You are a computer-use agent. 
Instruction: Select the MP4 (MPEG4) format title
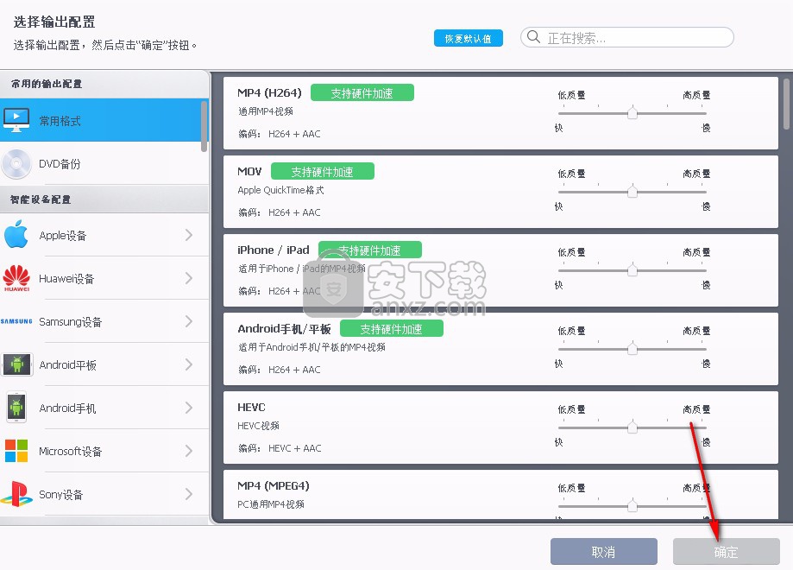tap(273, 485)
